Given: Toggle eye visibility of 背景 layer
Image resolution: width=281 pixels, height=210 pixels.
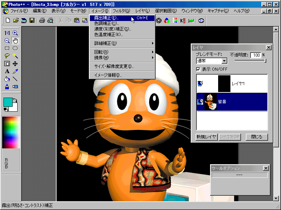Looking at the screenshot, I should click(200, 102).
